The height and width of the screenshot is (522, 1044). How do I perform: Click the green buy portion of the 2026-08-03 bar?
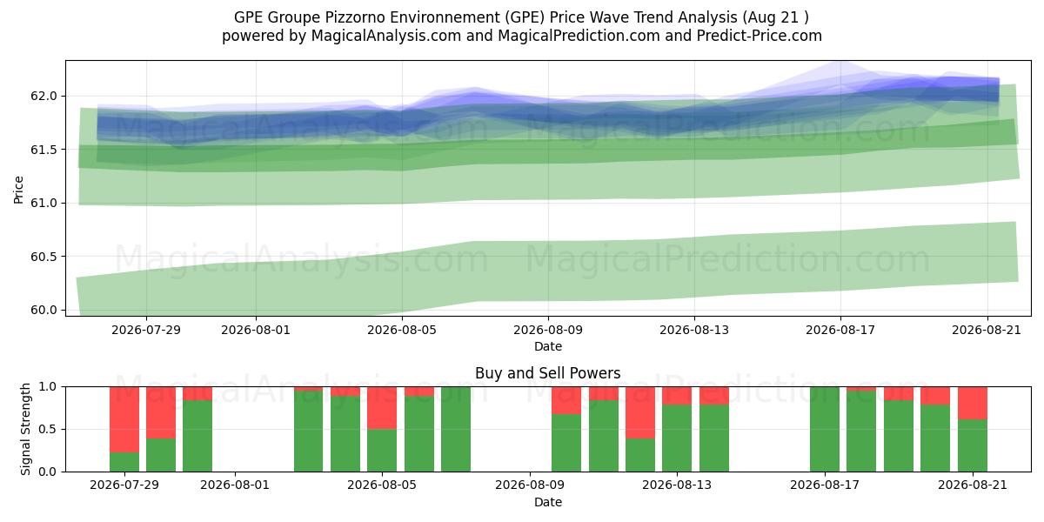[309, 431]
